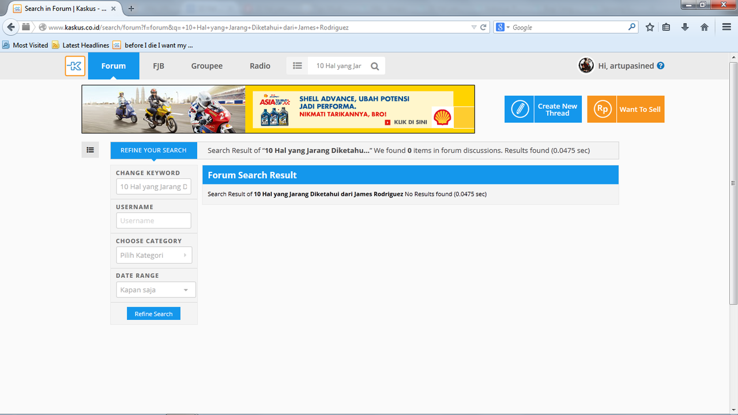Click Hi, artupasined username link
The height and width of the screenshot is (415, 738).
click(626, 66)
